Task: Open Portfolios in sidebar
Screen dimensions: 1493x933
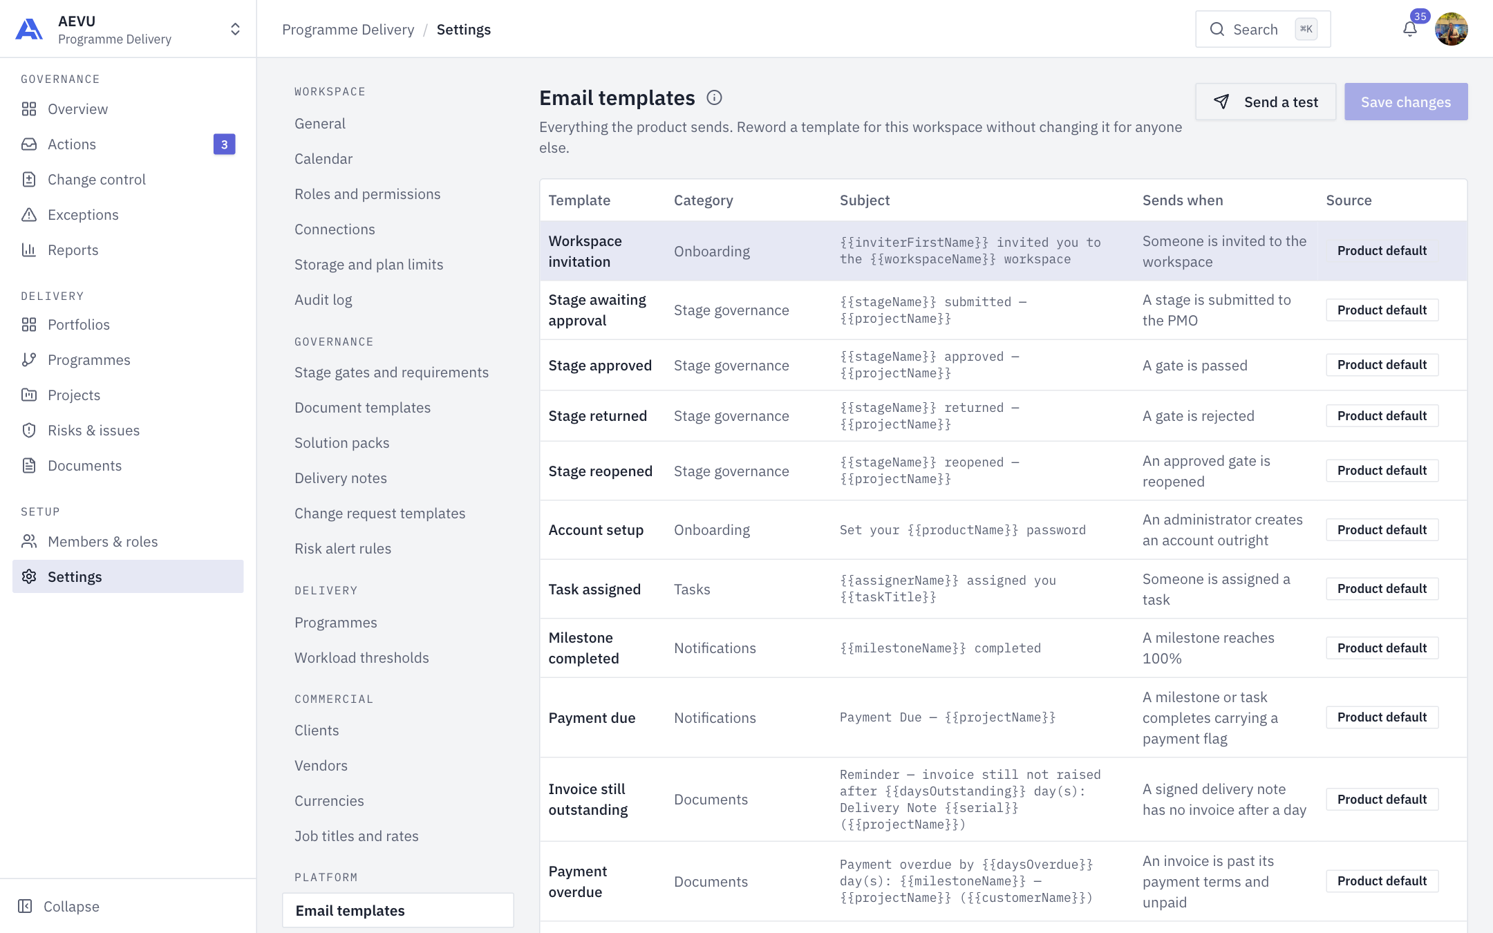Action: pos(128,325)
